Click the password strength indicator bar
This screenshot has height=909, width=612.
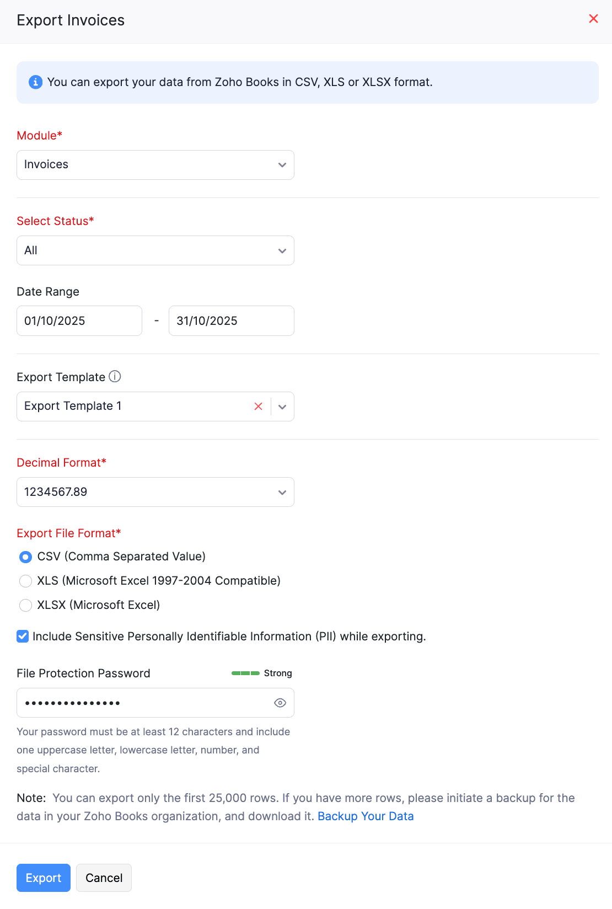tap(245, 673)
